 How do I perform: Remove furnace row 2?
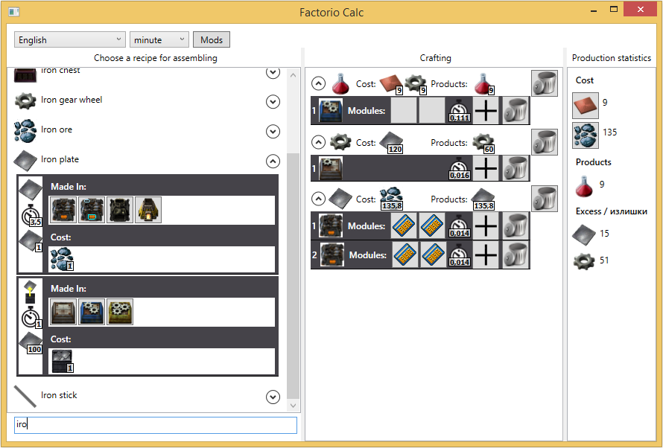tap(516, 255)
